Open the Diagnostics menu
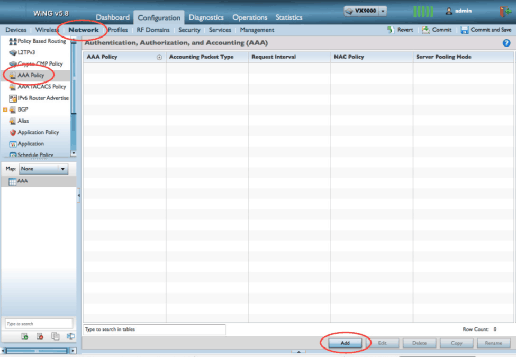 pos(206,17)
